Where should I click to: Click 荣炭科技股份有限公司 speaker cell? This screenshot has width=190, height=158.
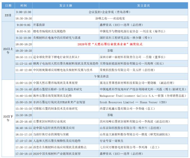pos(143,70)
